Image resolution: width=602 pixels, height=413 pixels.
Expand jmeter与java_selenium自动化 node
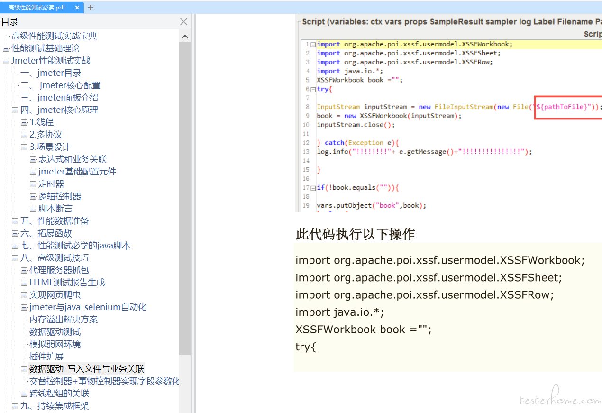pos(24,307)
